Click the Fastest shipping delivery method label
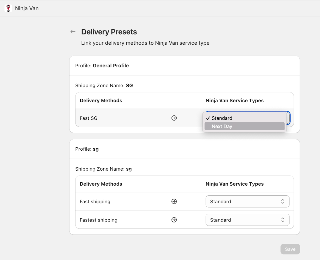Viewport: 320px width, 260px height. (x=98, y=220)
